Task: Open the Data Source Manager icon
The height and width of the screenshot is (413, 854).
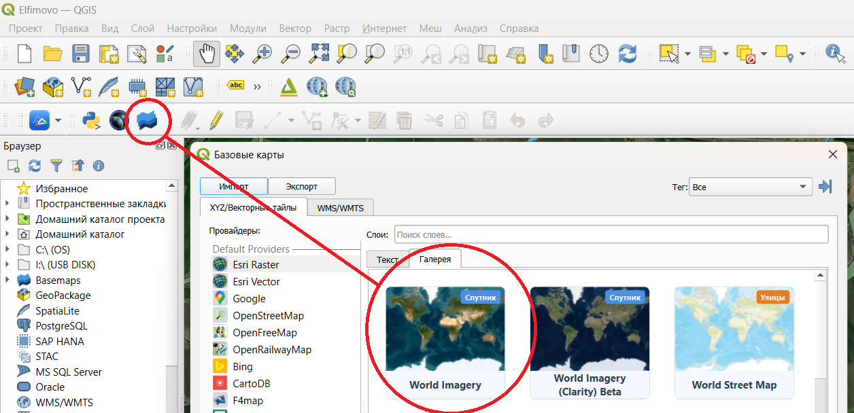Action: click(24, 86)
